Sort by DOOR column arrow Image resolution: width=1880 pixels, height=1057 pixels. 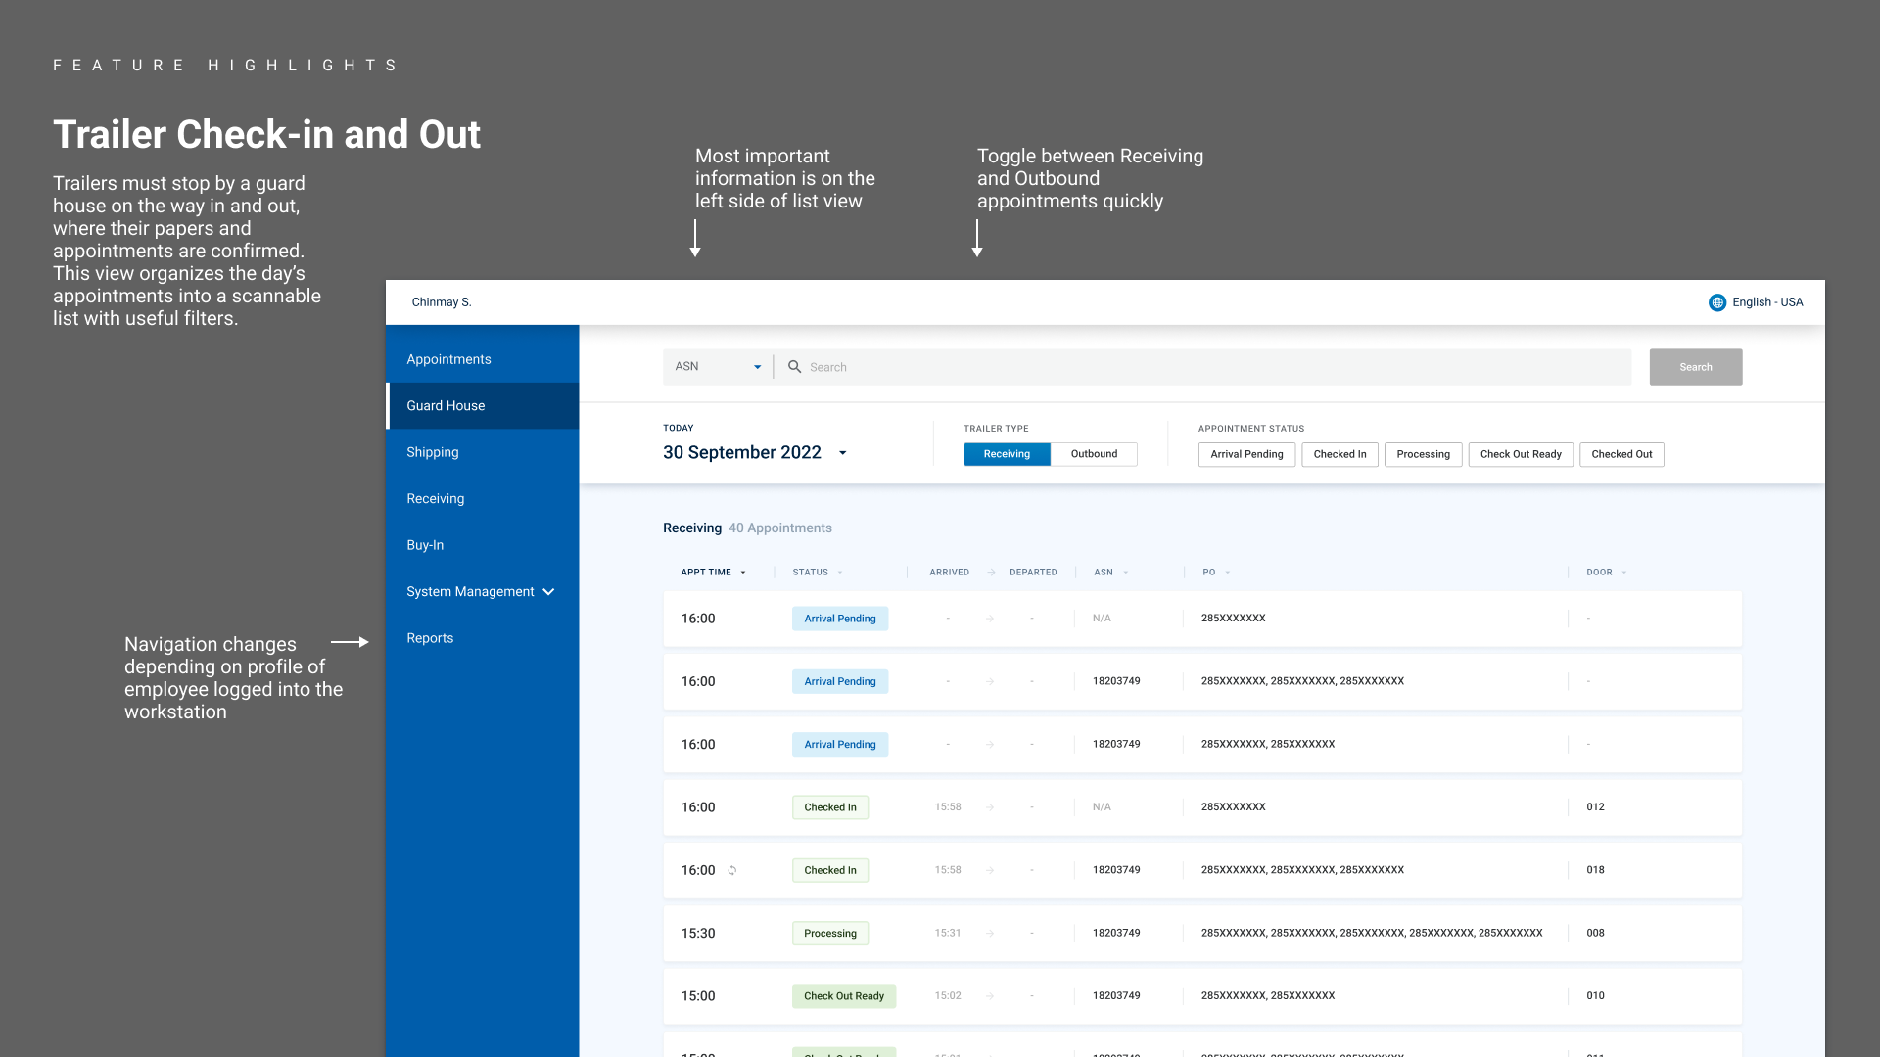click(x=1624, y=573)
